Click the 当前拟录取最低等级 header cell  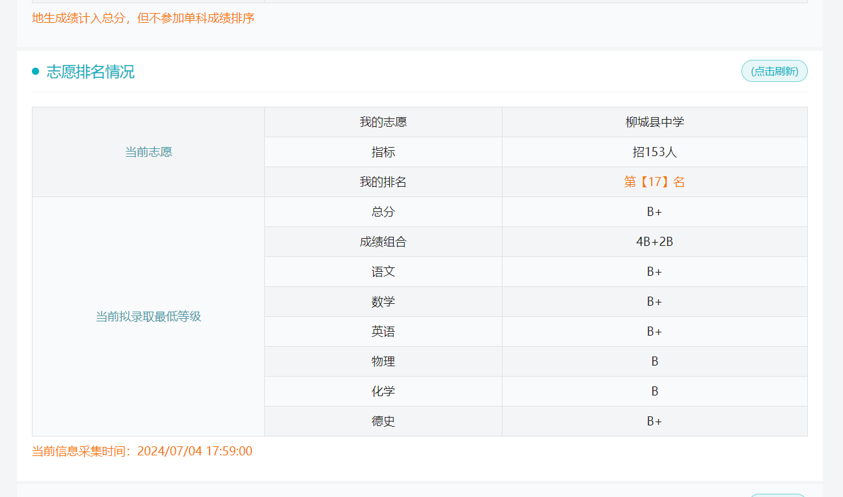coord(148,317)
